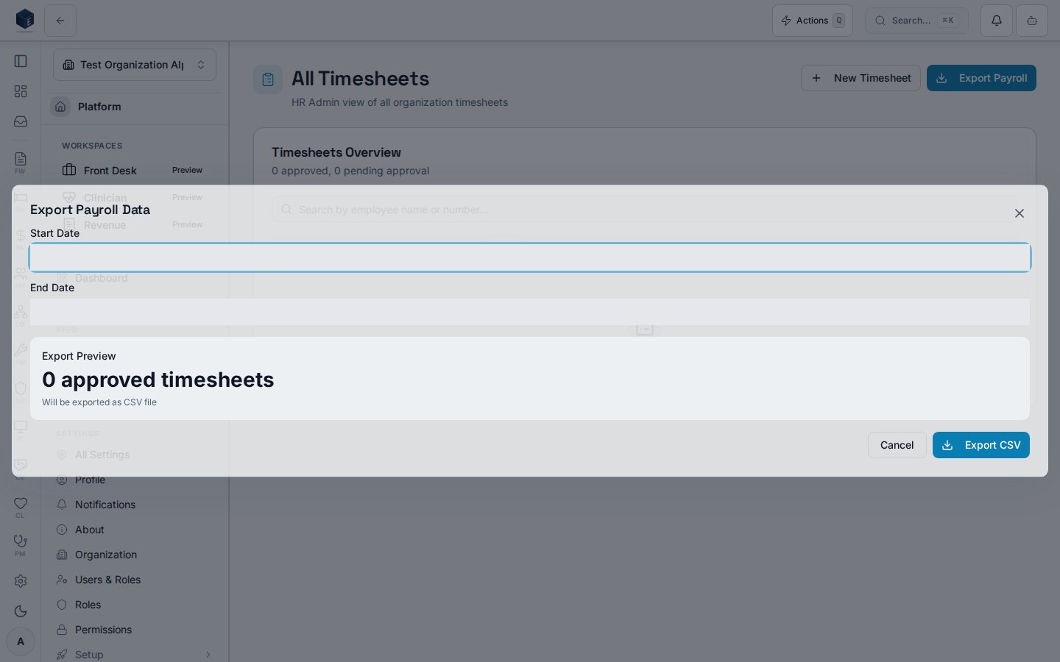Click the "Export Payroll Data" heading

(90, 210)
